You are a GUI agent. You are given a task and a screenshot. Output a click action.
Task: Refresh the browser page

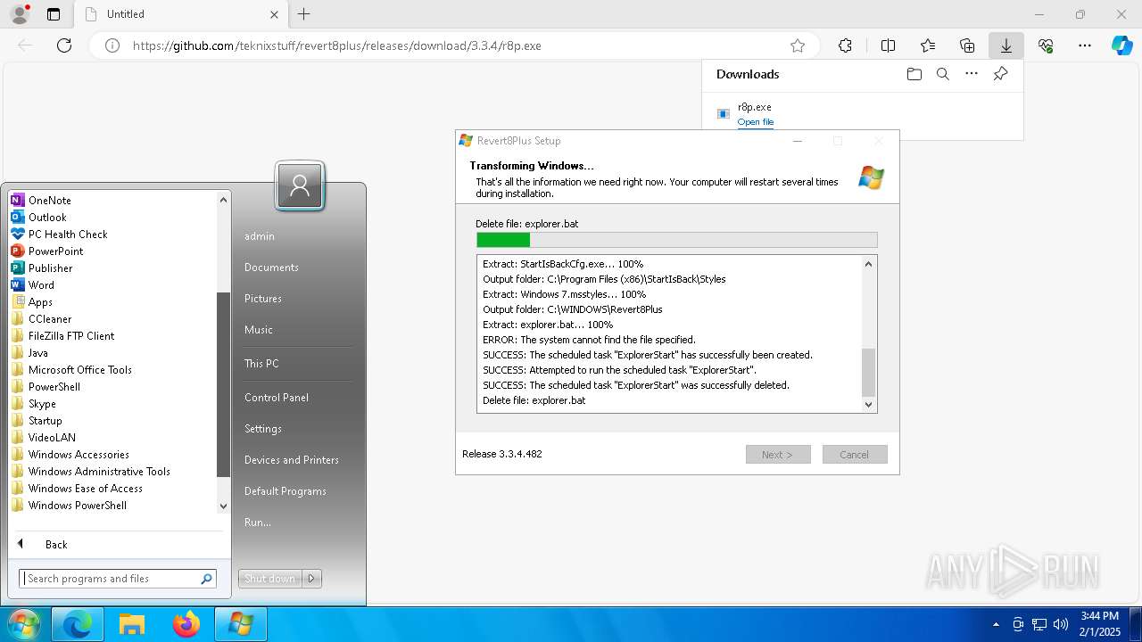click(64, 45)
